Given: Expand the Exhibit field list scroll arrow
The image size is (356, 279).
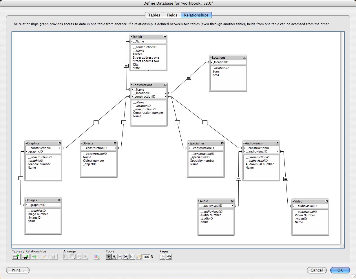Looking at the screenshot, I should pyautogui.click(x=148, y=70).
